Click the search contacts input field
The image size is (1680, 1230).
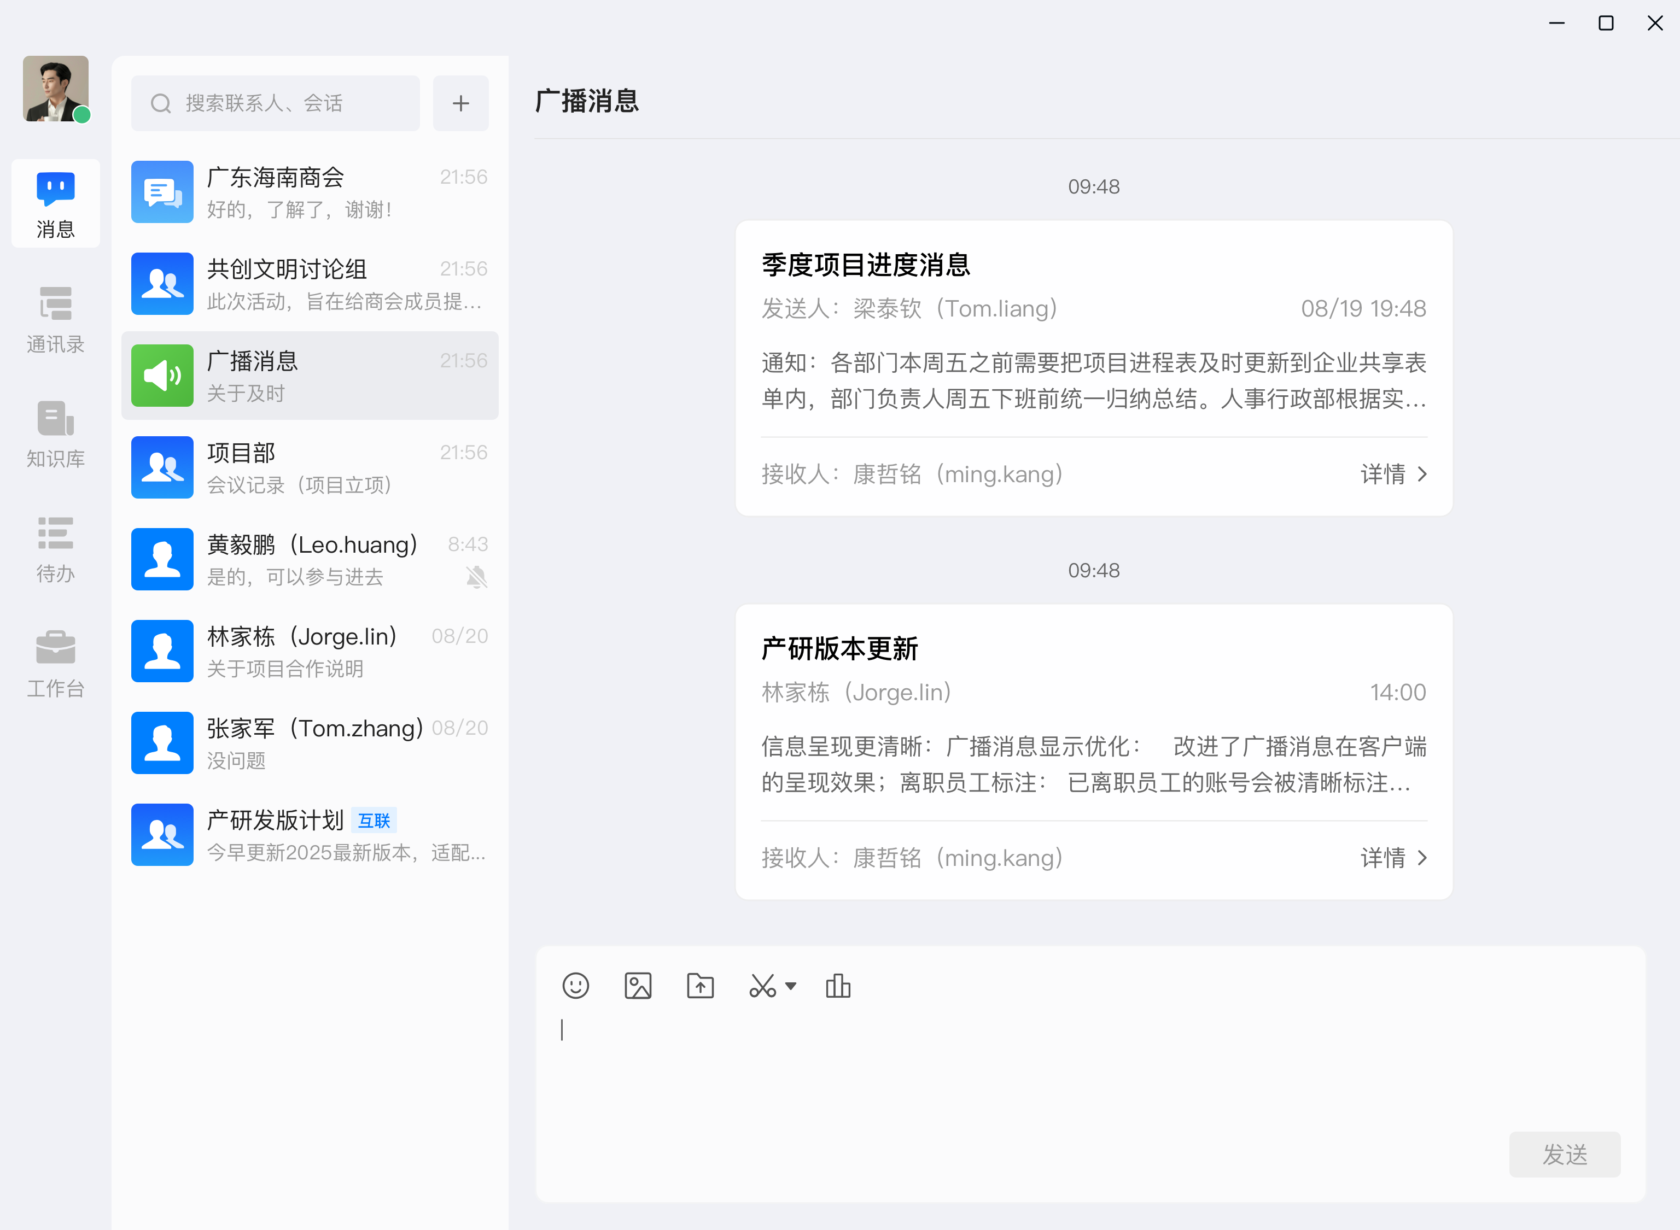point(276,103)
